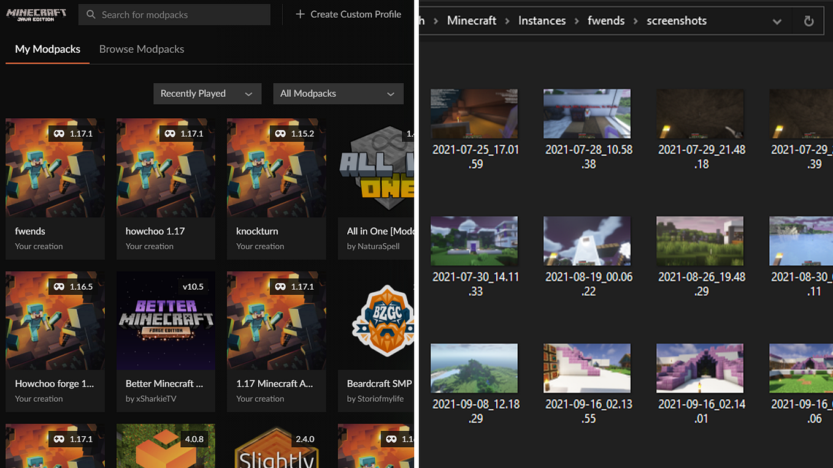Click the refresh icon in the explorer toolbar

808,20
